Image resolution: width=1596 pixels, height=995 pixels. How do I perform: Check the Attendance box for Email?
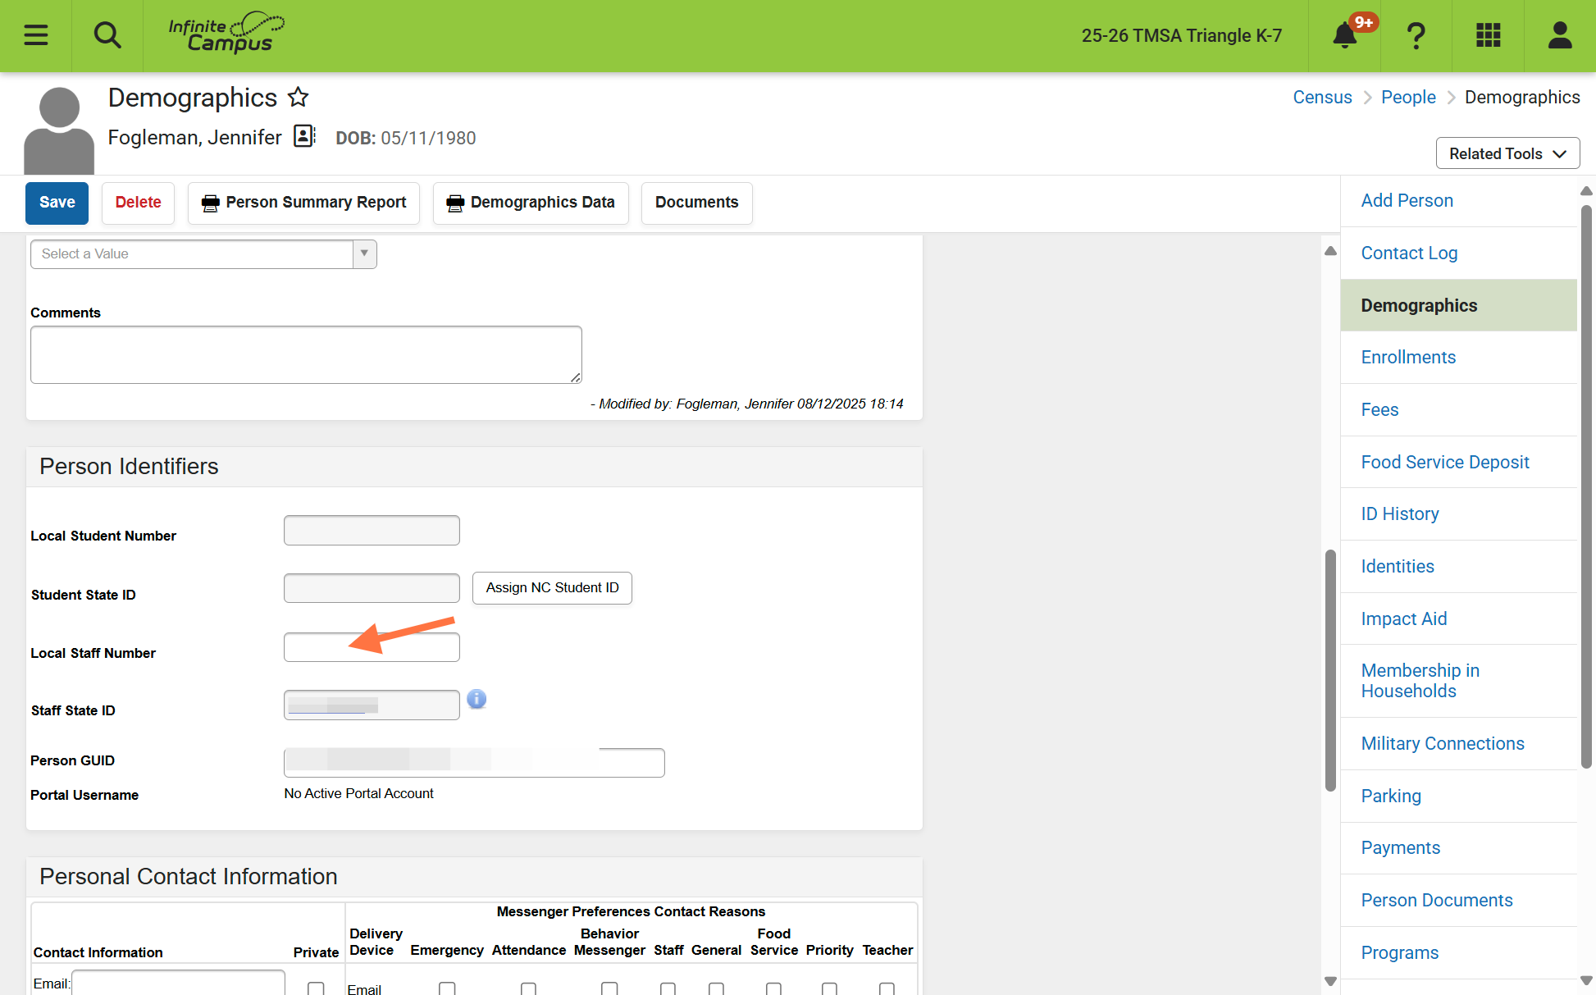pyautogui.click(x=528, y=988)
